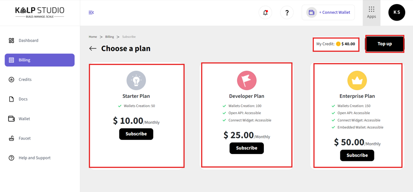Subscribe to the Starter Plan
This screenshot has height=192, width=413.
(136, 134)
